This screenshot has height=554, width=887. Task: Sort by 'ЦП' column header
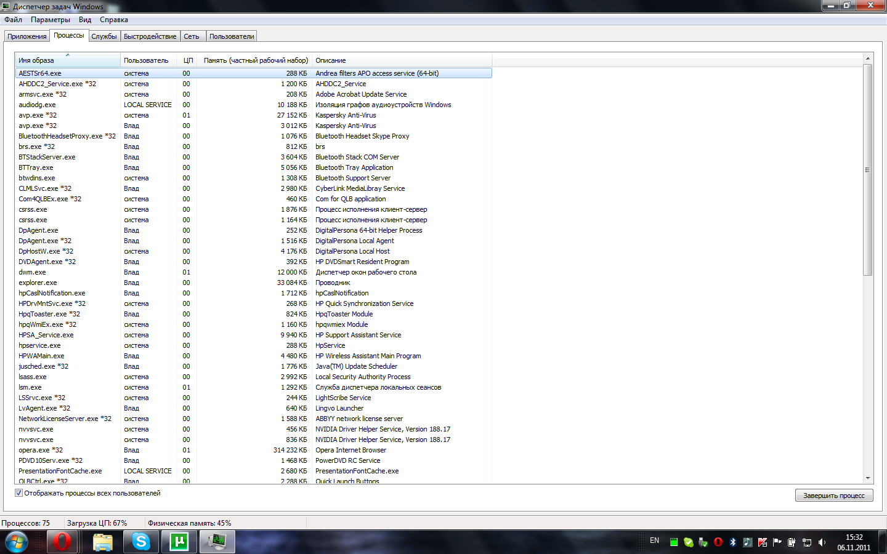tap(187, 60)
